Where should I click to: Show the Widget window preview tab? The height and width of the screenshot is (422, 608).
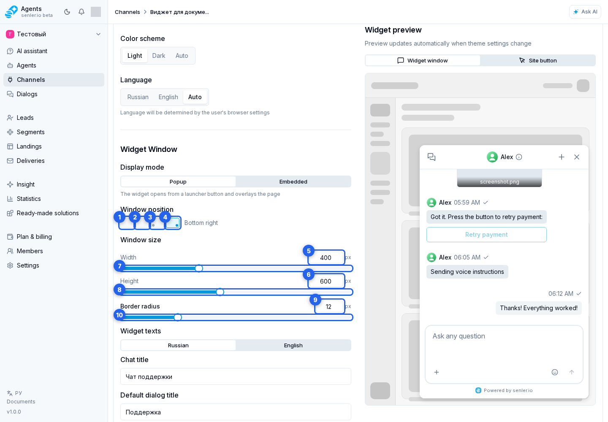coord(423,60)
